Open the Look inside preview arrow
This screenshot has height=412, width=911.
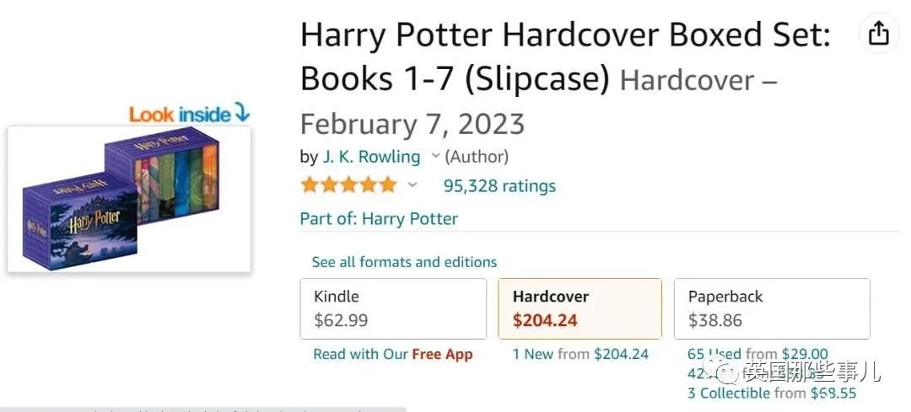[x=242, y=113]
